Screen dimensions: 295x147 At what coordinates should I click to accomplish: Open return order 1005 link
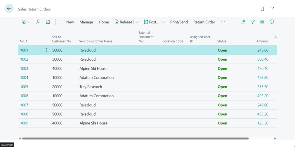coord(24,87)
